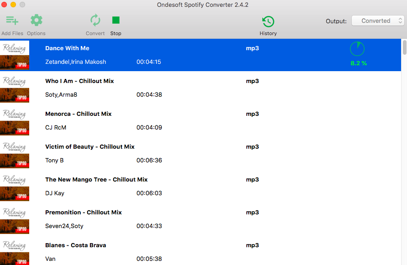The image size is (407, 265).
Task: Click artist name Van
Action: [x=50, y=259]
